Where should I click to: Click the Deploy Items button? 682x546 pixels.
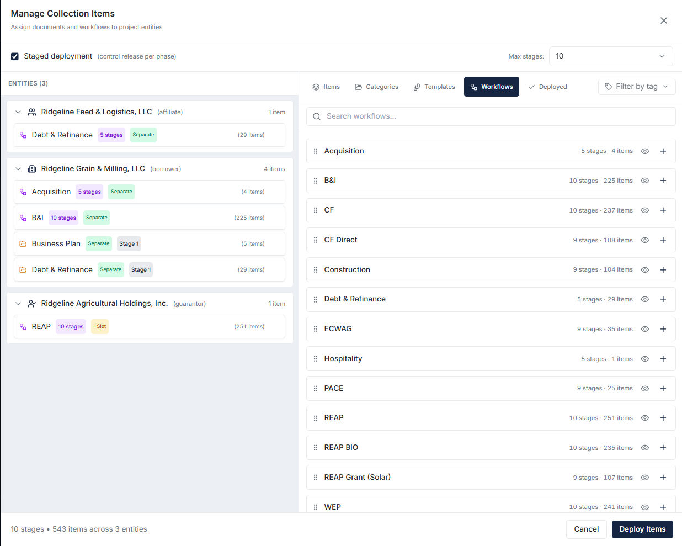pyautogui.click(x=642, y=529)
